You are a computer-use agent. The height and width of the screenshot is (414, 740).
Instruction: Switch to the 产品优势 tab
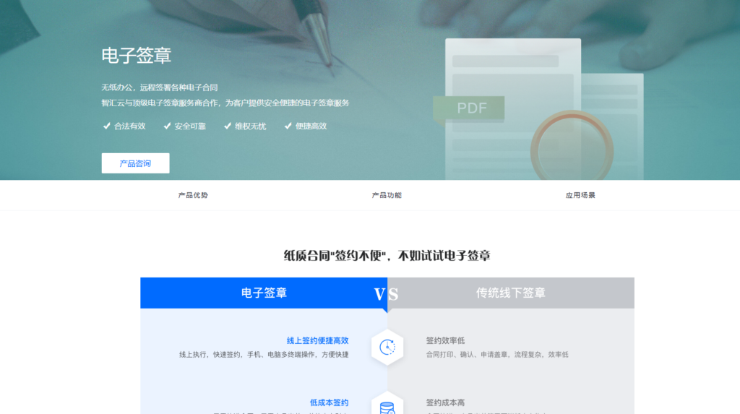[193, 195]
